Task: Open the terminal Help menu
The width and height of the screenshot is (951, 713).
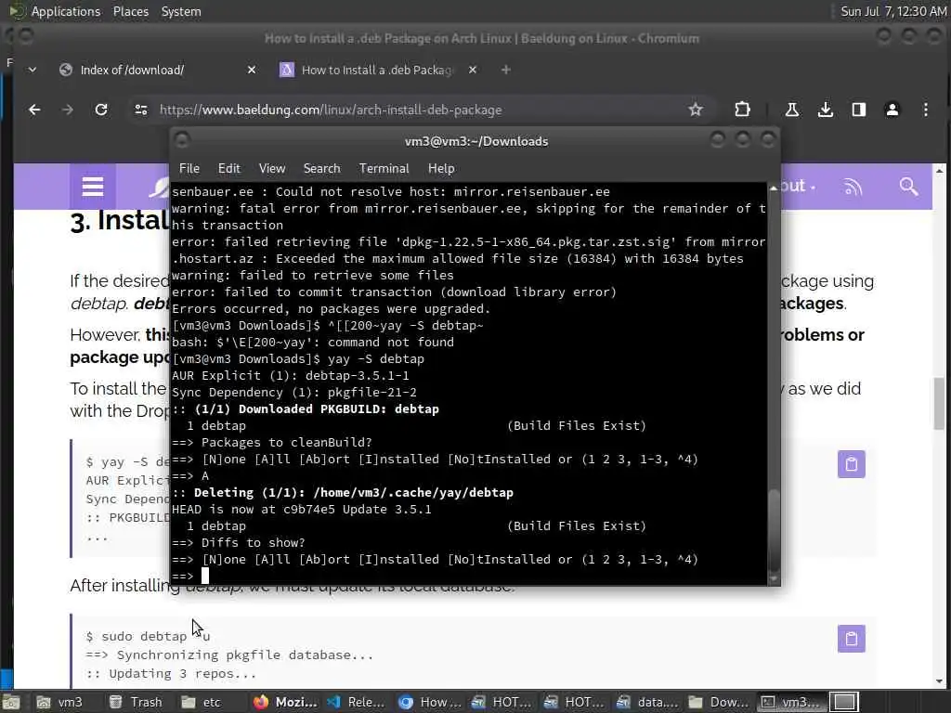Action: coord(441,169)
